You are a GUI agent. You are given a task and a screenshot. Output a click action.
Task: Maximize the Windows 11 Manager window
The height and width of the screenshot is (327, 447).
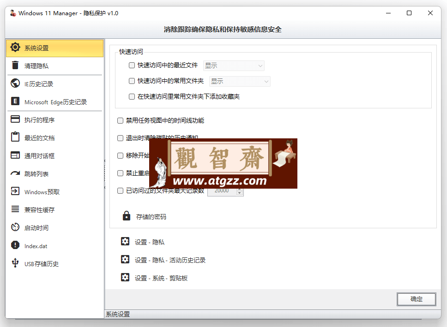click(409, 13)
